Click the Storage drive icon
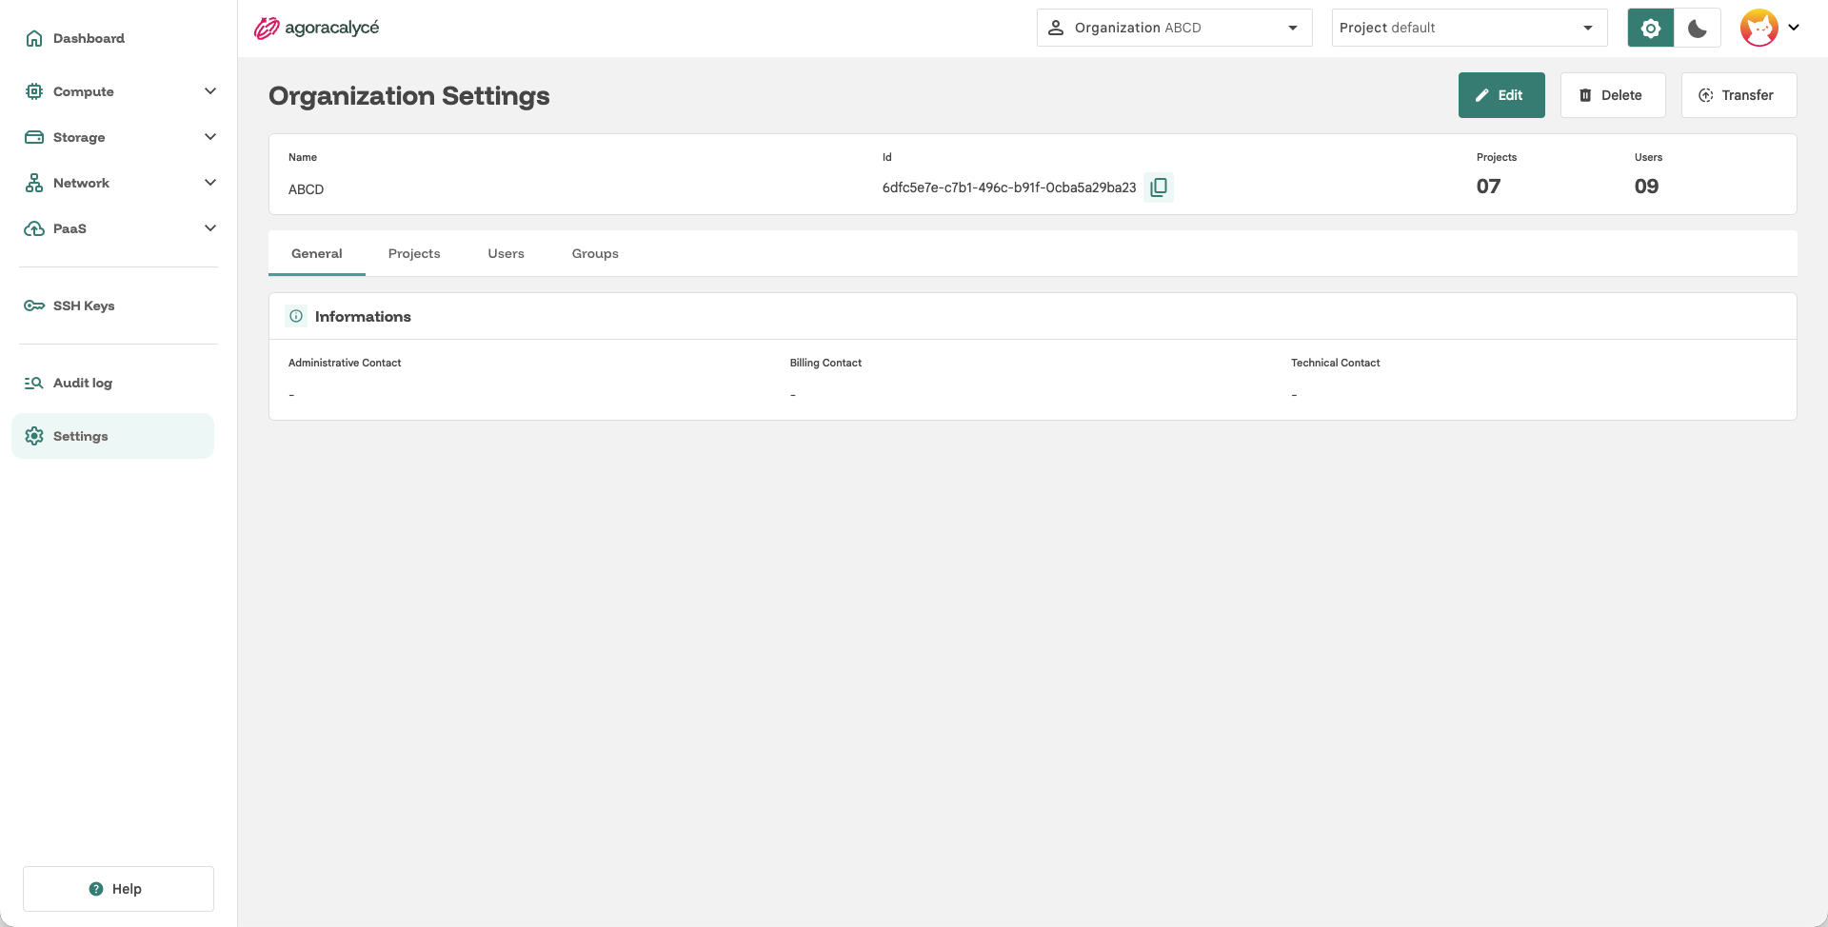 [34, 137]
